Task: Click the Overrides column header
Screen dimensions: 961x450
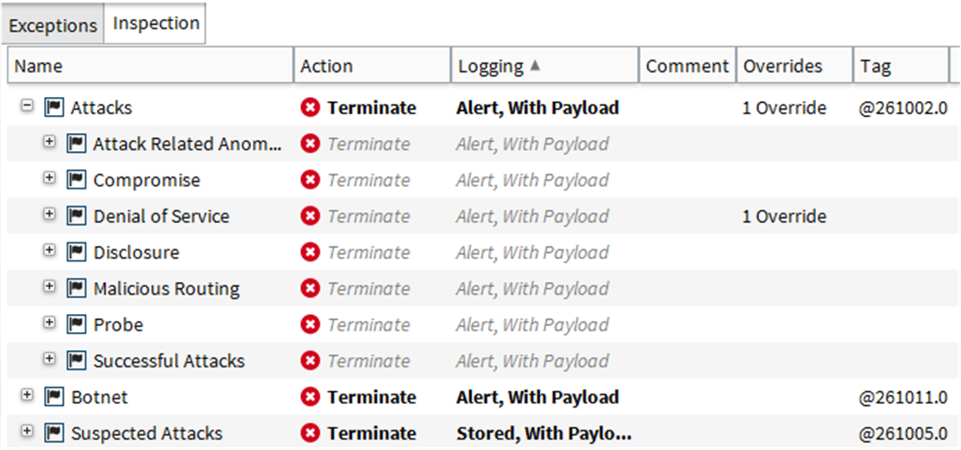Action: point(783,66)
